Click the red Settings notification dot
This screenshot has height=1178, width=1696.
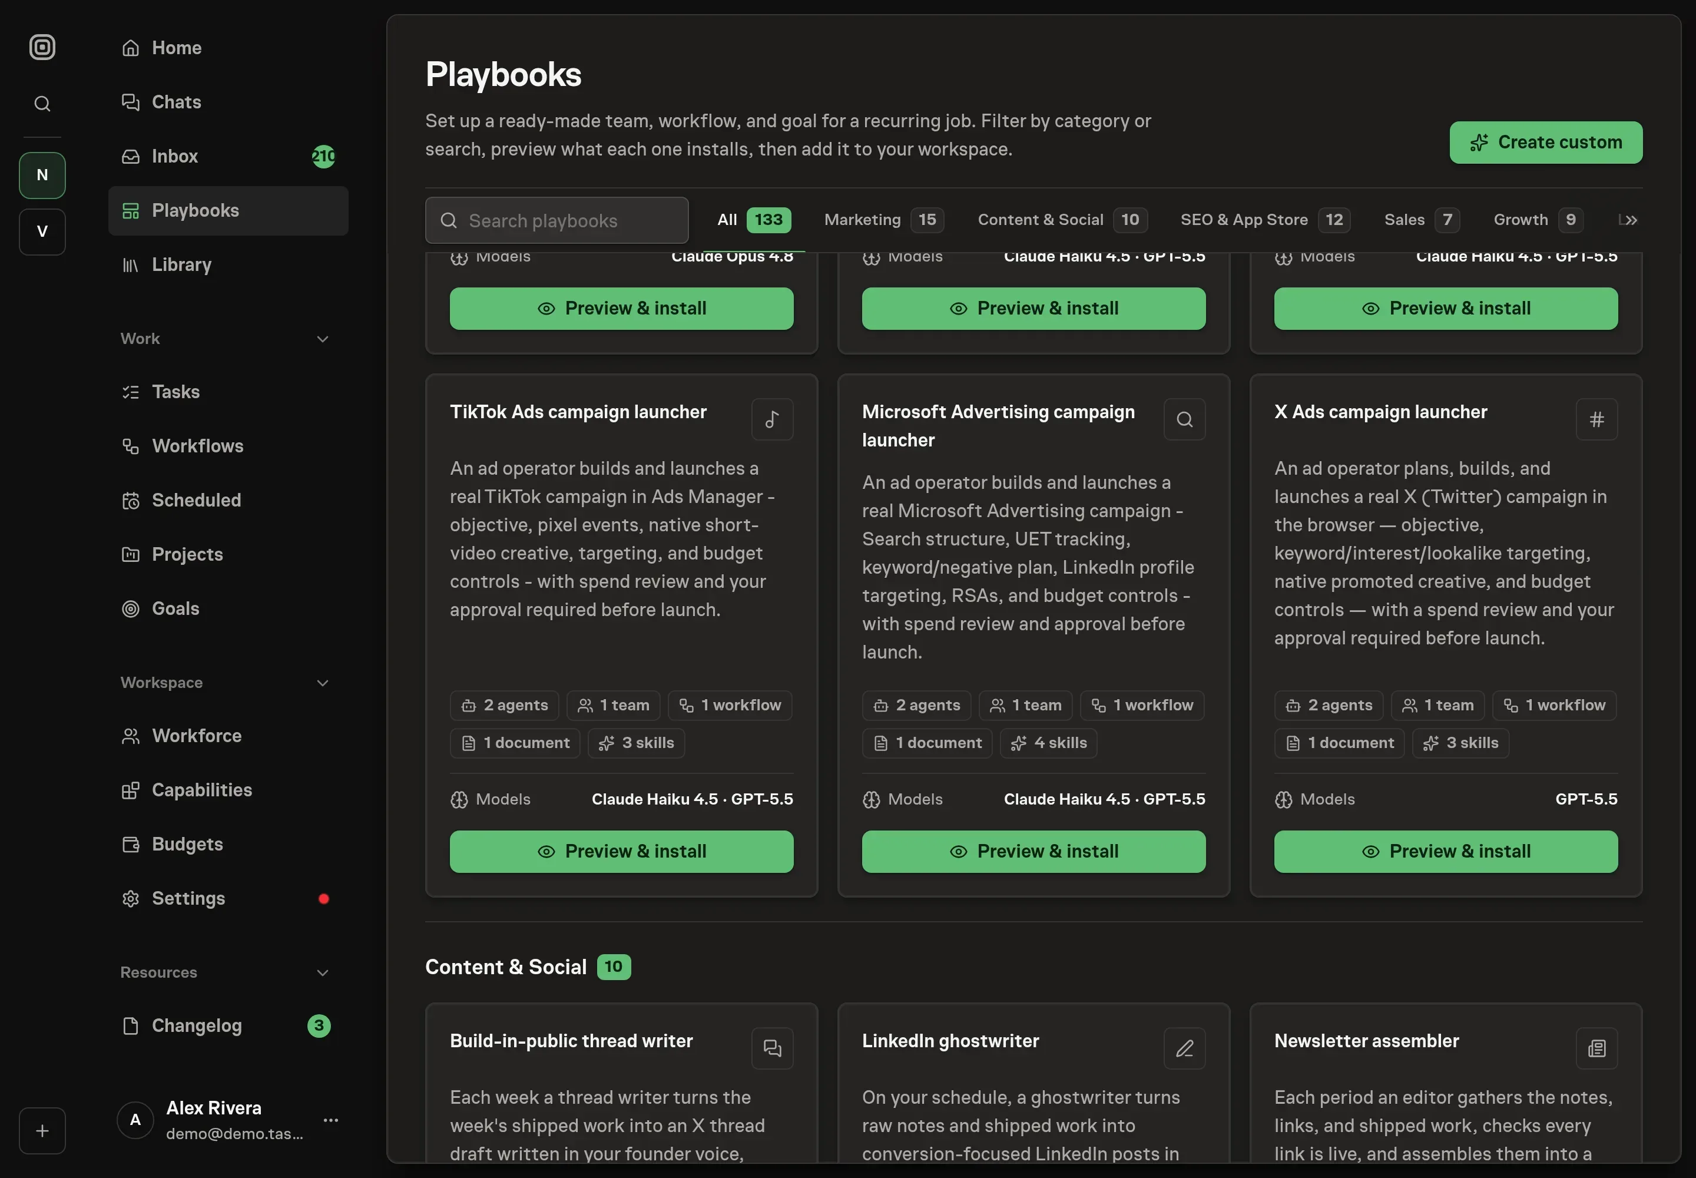(323, 898)
